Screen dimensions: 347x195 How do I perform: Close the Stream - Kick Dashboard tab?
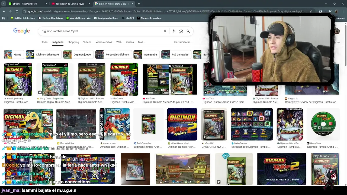(46, 4)
